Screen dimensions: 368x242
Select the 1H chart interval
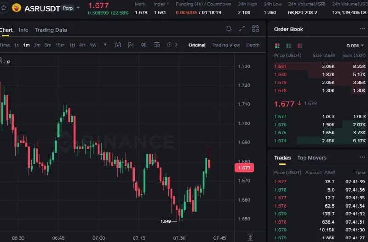coord(72,45)
